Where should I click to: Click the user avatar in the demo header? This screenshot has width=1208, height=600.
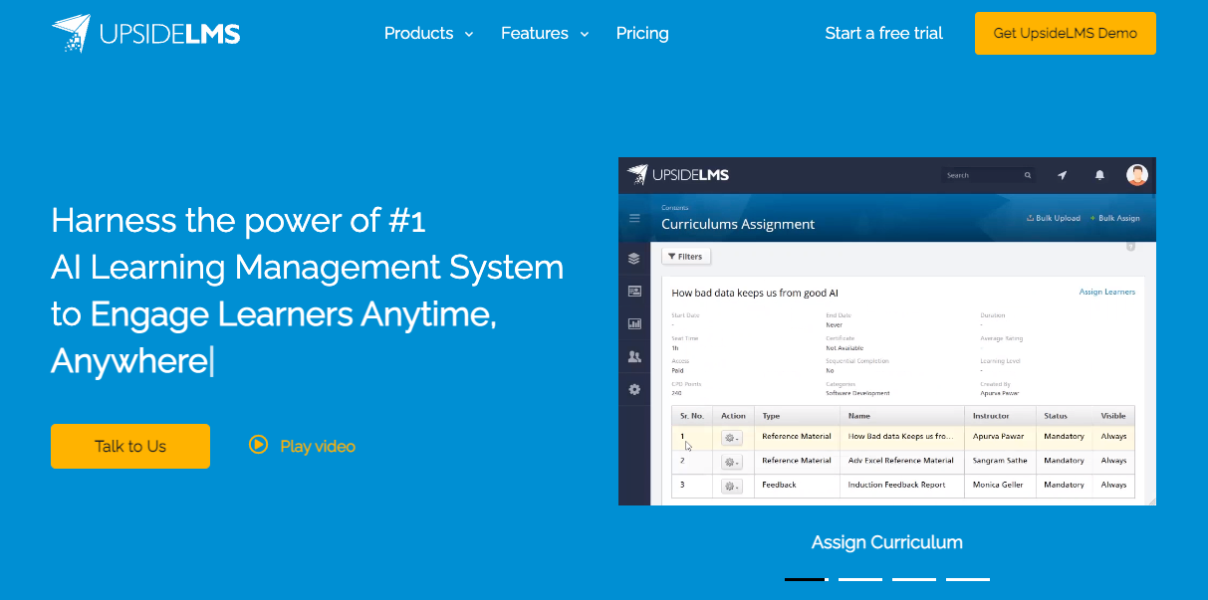click(x=1137, y=175)
